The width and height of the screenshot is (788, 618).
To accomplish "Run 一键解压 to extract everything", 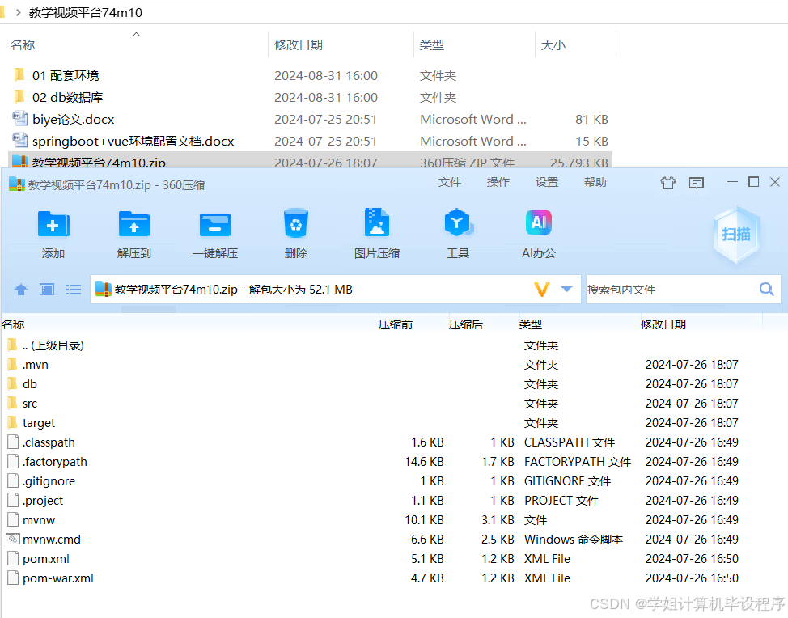I will pyautogui.click(x=214, y=234).
